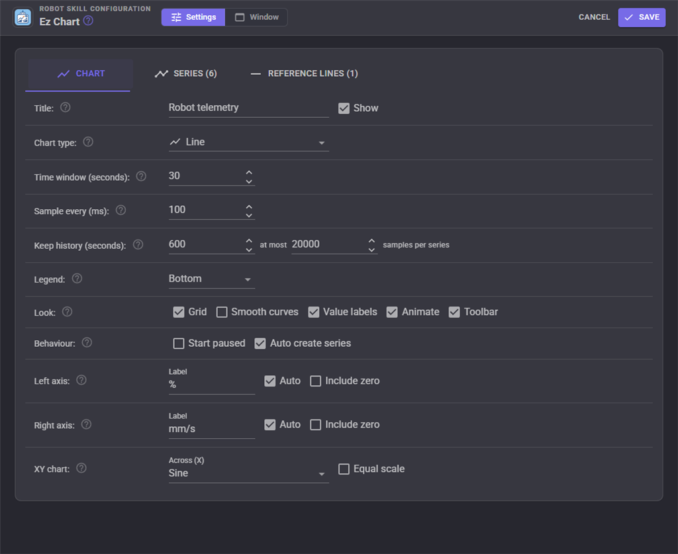Increase max samples per series
Viewport: 678px width, 554px height.
pyautogui.click(x=372, y=240)
